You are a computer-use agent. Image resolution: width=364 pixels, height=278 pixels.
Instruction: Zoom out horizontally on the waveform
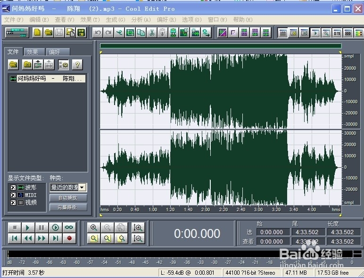click(107, 228)
